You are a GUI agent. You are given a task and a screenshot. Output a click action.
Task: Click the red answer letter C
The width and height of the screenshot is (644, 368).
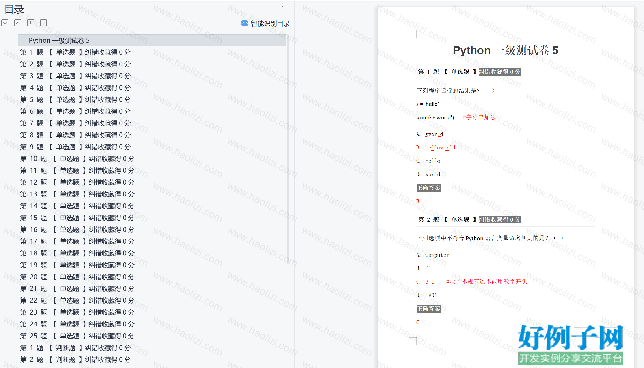point(418,322)
